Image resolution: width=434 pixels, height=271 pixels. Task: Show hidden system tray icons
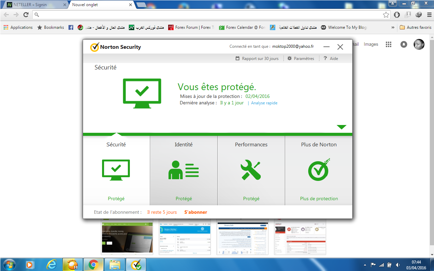click(365, 265)
